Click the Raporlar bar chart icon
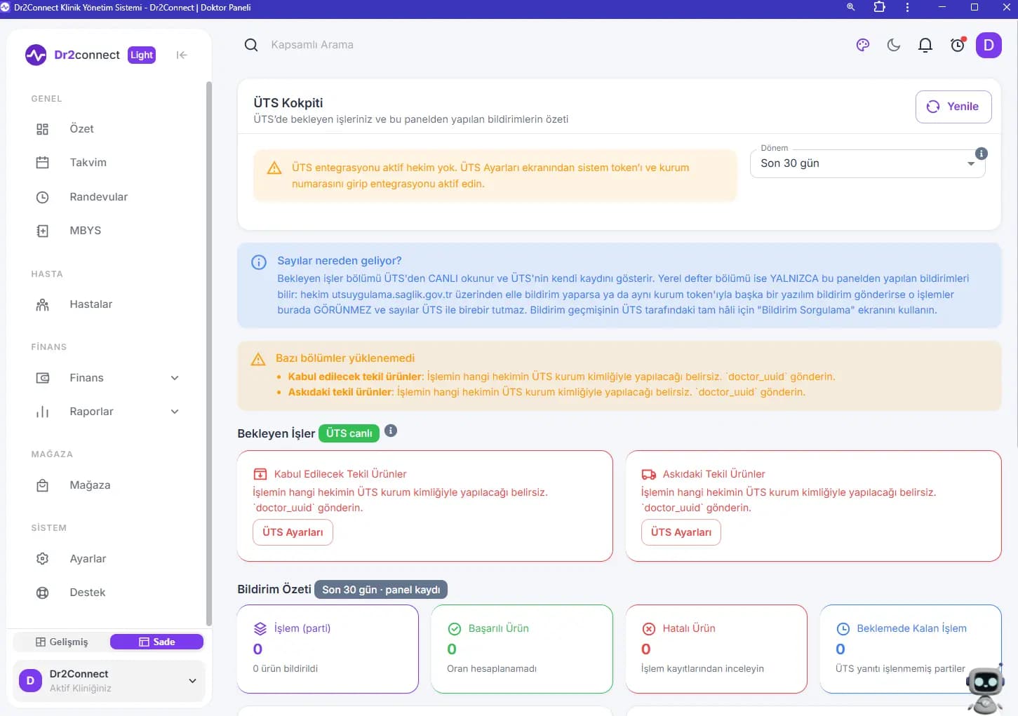1018x716 pixels. 42,412
